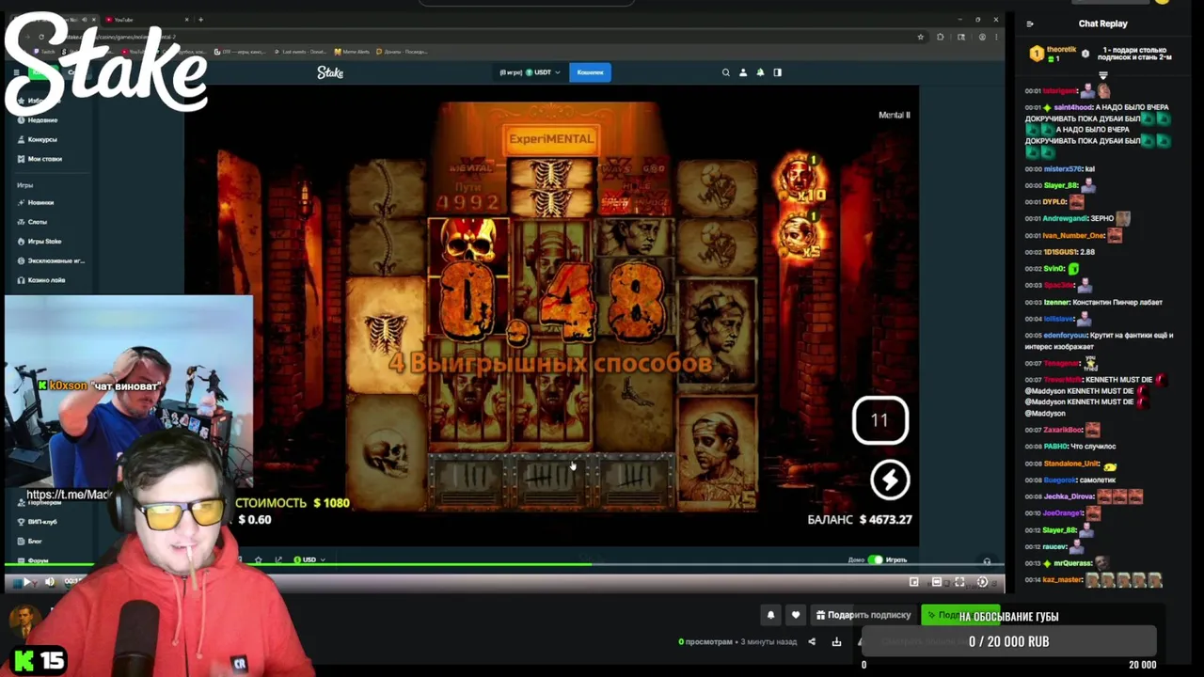Click the channel notification bell button

pos(770,615)
